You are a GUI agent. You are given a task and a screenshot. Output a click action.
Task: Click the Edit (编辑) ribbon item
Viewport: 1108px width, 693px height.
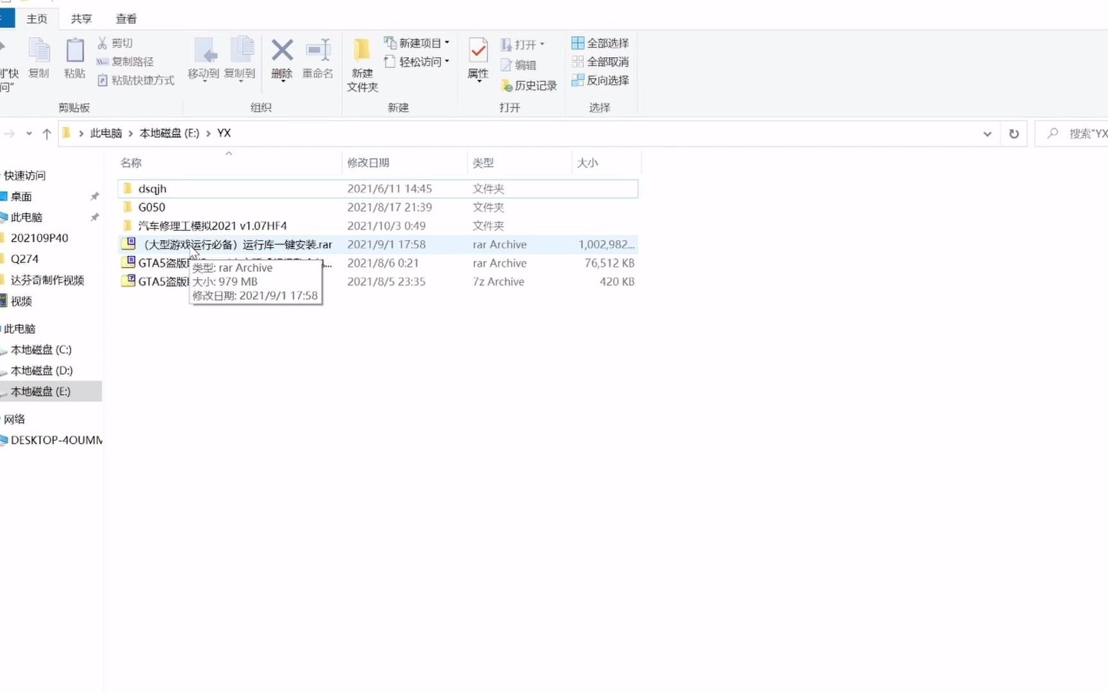coord(518,65)
